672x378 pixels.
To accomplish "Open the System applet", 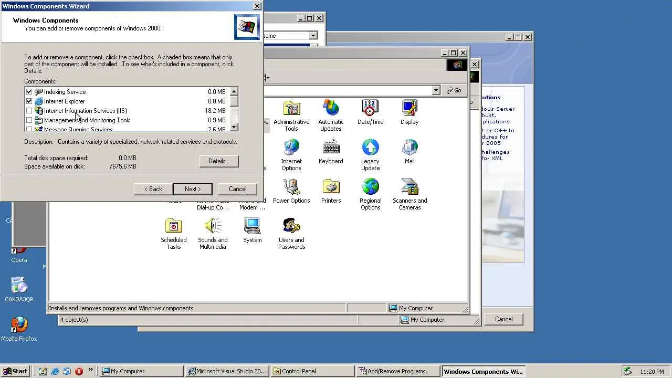I will (252, 230).
